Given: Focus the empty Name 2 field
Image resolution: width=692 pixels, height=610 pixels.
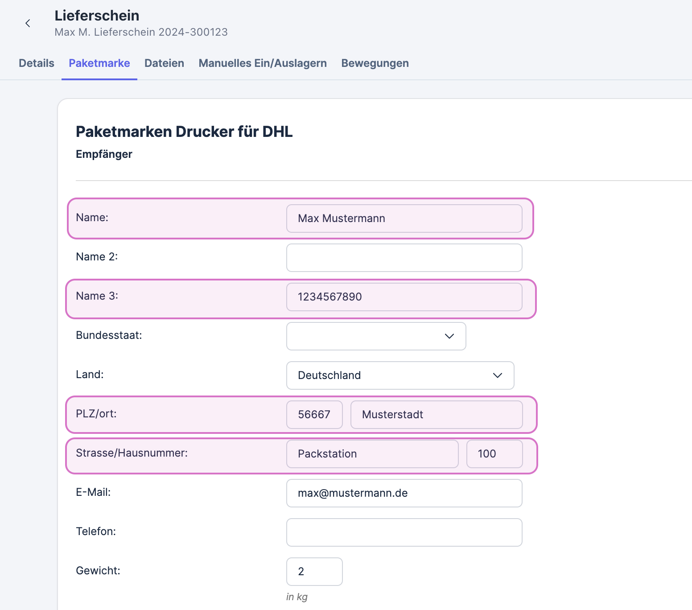Looking at the screenshot, I should coord(404,258).
